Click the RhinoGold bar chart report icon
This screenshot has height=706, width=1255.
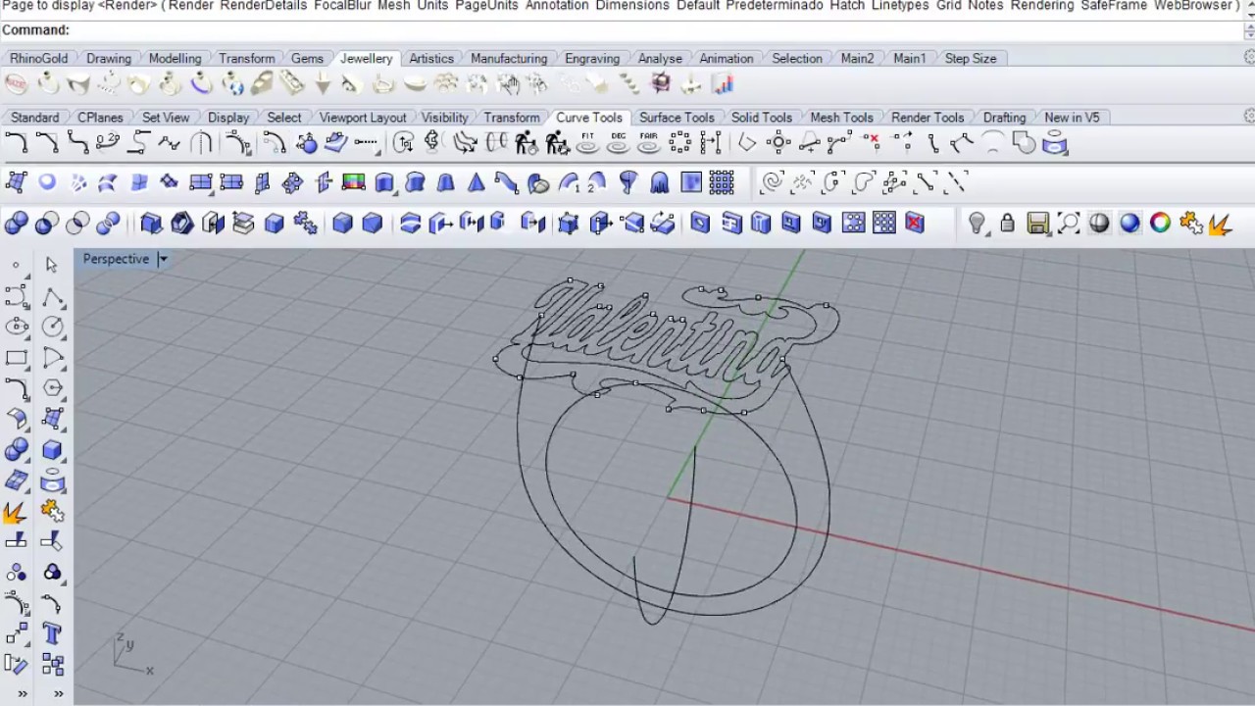pos(724,84)
